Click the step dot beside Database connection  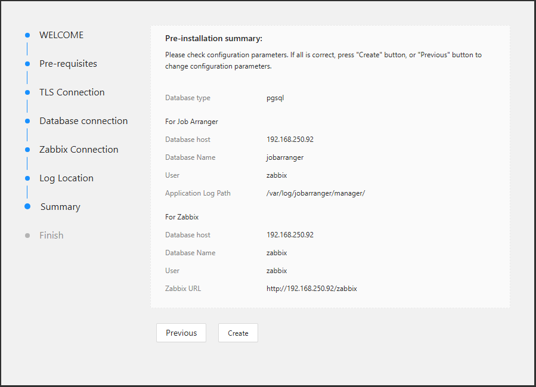(x=27, y=121)
